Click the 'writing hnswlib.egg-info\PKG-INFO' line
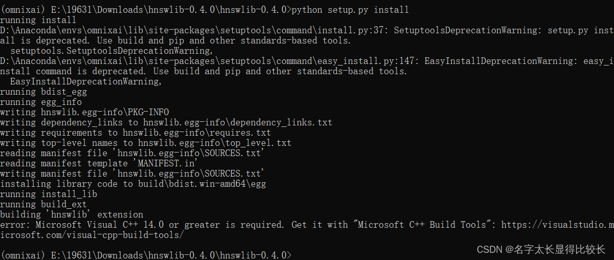Viewport: 614px width, 260px height. 84,112
